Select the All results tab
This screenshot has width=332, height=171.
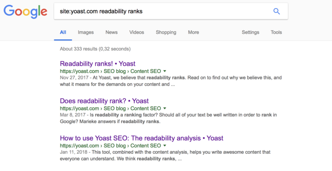pyautogui.click(x=63, y=32)
